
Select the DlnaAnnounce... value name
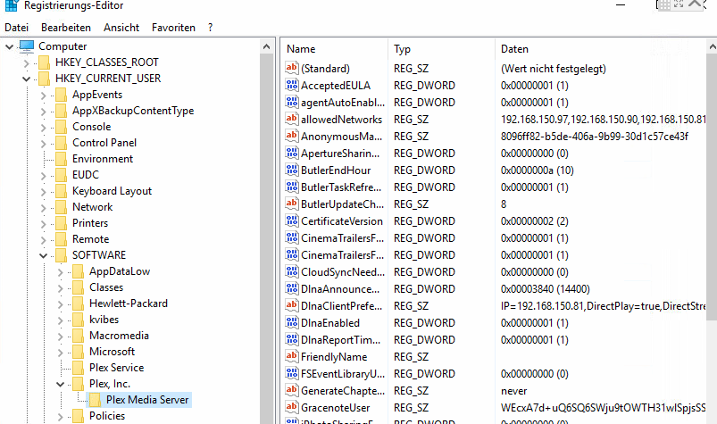(340, 289)
